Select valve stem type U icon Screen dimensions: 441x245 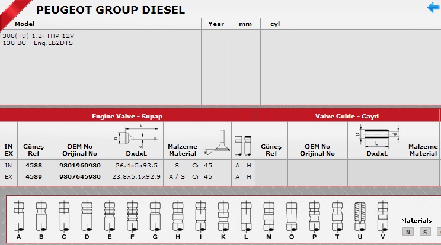[x=360, y=217]
